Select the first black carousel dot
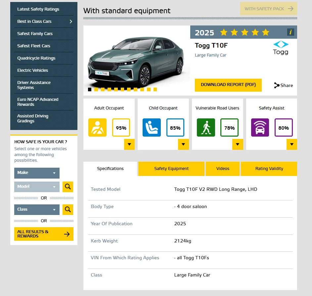Viewport: 312px width, 296px height. click(90, 90)
